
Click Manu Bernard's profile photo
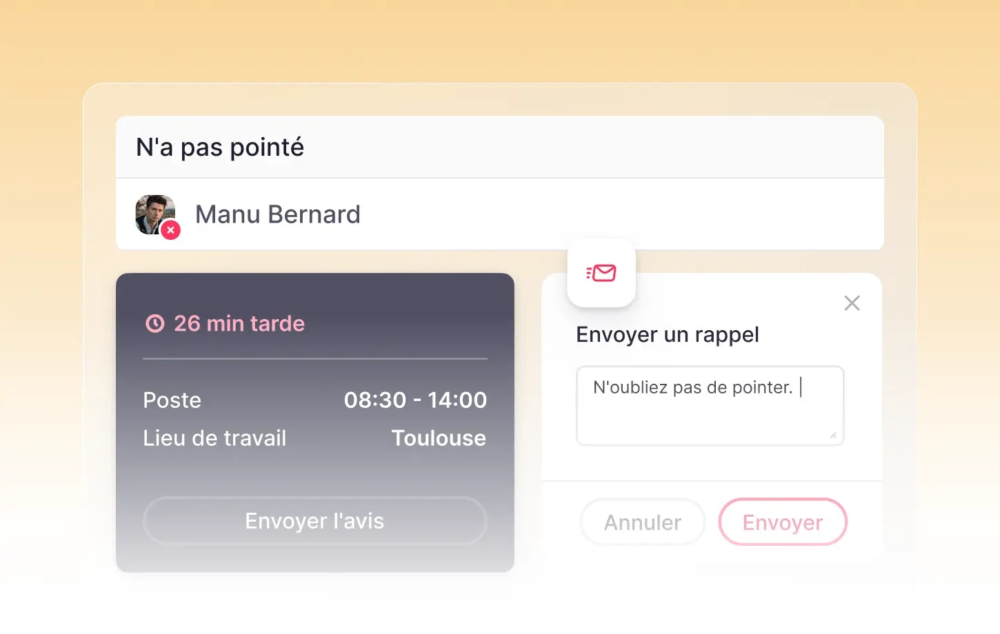pos(153,213)
